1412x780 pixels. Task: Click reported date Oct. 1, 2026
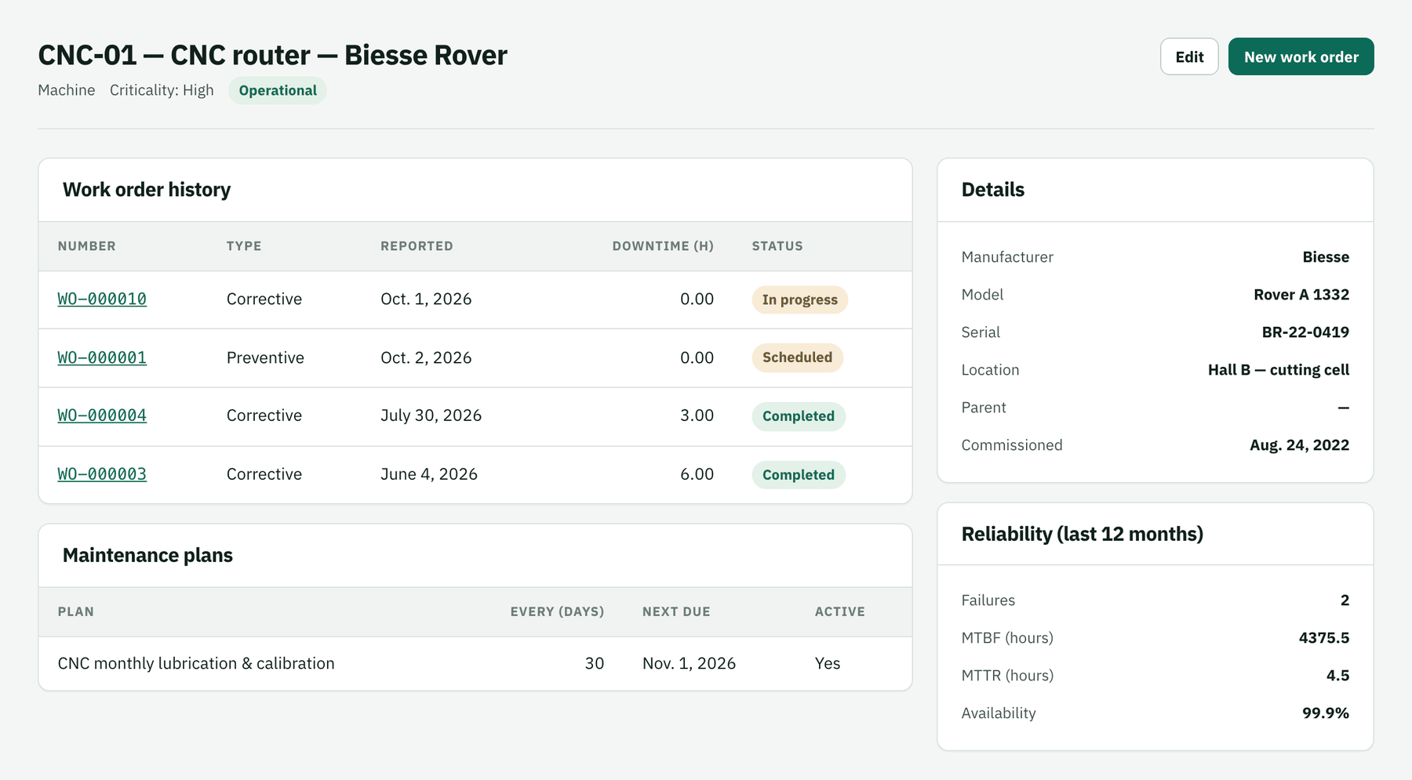[426, 299]
